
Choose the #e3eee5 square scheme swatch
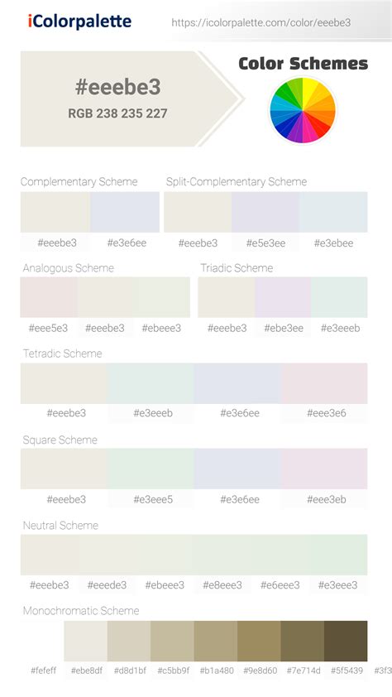151,469
